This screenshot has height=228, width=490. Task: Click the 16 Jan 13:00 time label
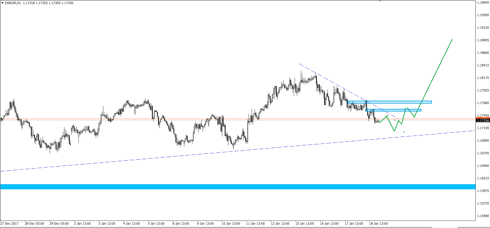click(x=329, y=224)
